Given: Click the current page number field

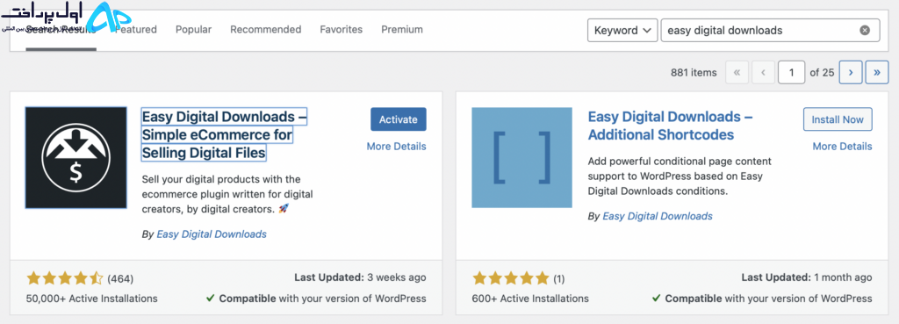Looking at the screenshot, I should tap(791, 72).
